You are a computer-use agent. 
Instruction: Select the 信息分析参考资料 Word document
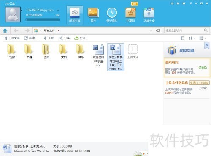pyautogui.click(x=116, y=57)
